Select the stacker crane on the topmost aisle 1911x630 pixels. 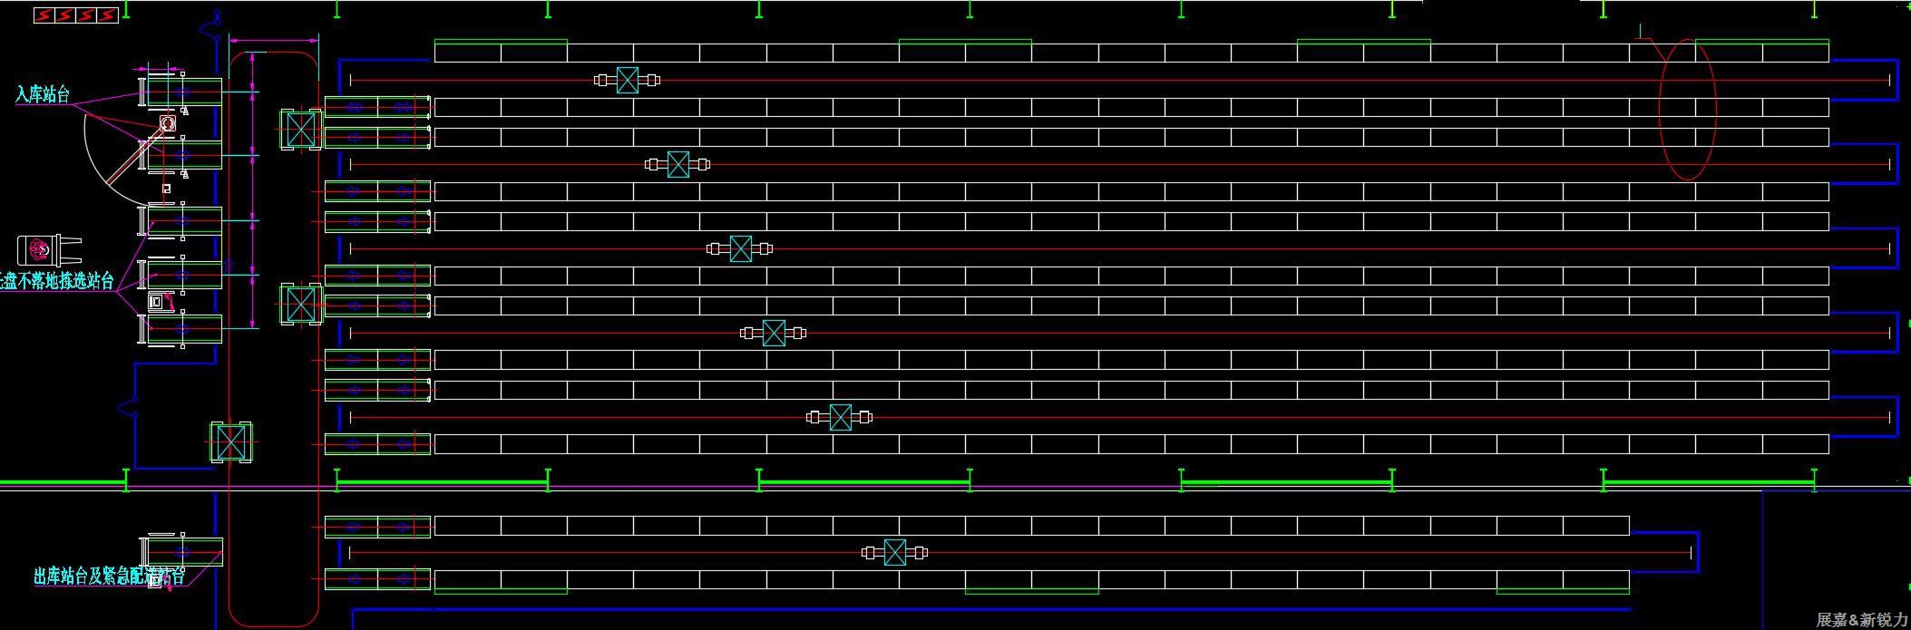point(627,80)
